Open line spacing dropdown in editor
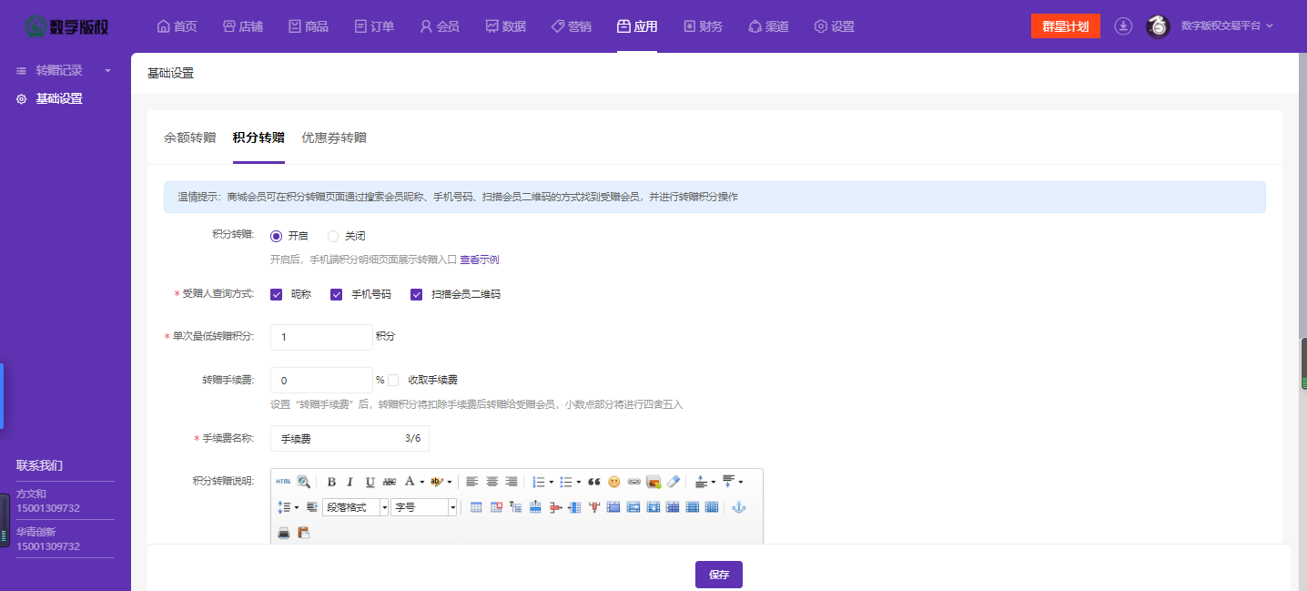Viewport: 1307px width, 591px height. pos(297,507)
